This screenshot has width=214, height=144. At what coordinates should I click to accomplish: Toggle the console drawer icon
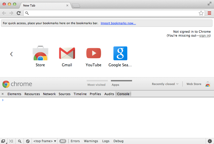(11, 141)
